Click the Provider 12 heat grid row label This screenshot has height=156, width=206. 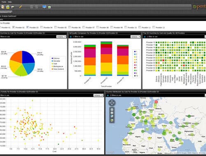[151, 42]
